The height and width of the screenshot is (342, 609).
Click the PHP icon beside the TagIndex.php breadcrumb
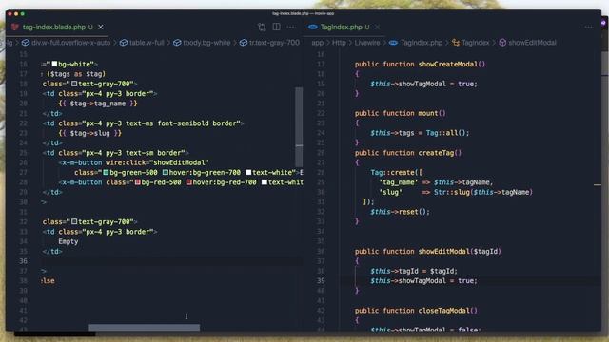coord(393,43)
